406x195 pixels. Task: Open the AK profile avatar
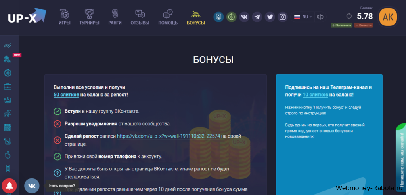388,17
